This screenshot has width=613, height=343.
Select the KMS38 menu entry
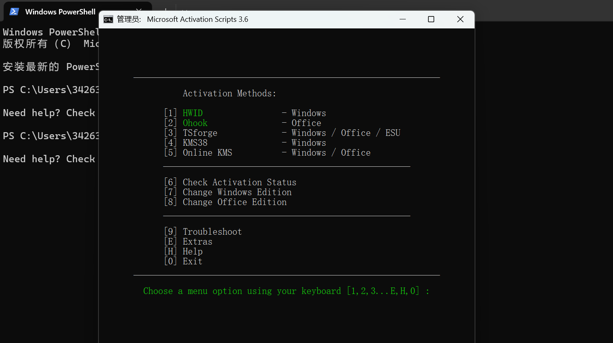195,142
